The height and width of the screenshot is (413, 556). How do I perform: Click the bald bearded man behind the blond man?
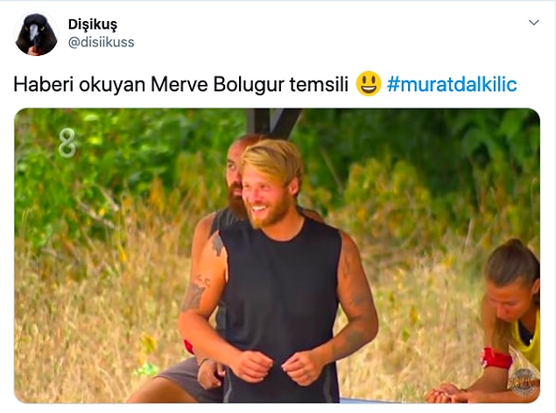(x=235, y=177)
